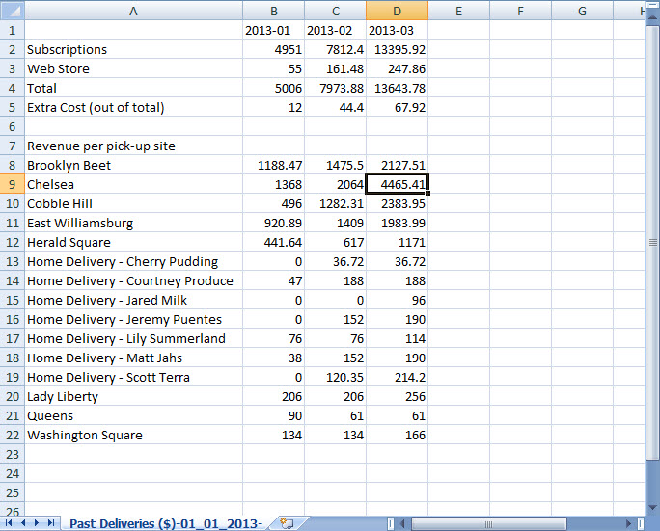Image resolution: width=660 pixels, height=531 pixels.
Task: Select cell with value 1282.31
Action: 335,203
